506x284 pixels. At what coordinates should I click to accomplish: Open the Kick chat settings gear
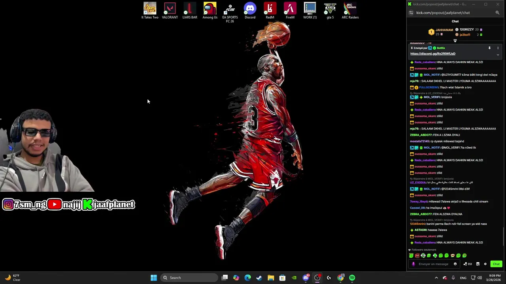(485, 264)
